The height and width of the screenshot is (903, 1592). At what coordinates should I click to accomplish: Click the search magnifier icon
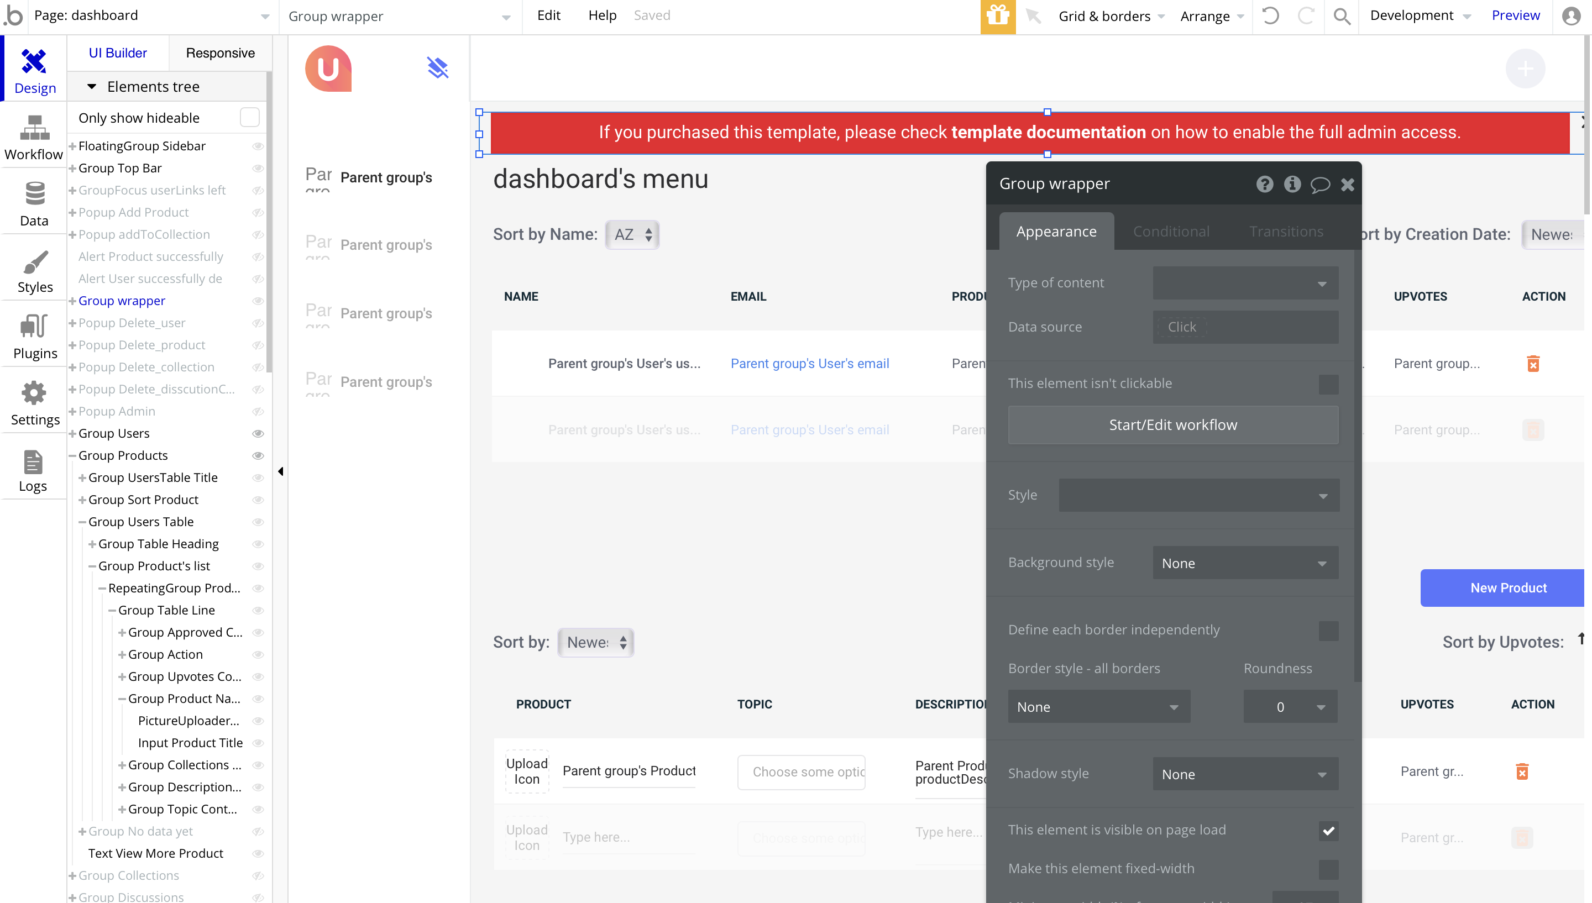click(x=1342, y=16)
